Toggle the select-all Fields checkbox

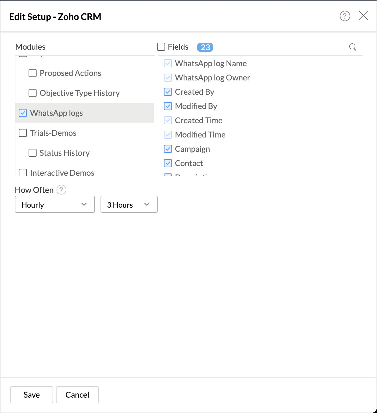point(161,47)
